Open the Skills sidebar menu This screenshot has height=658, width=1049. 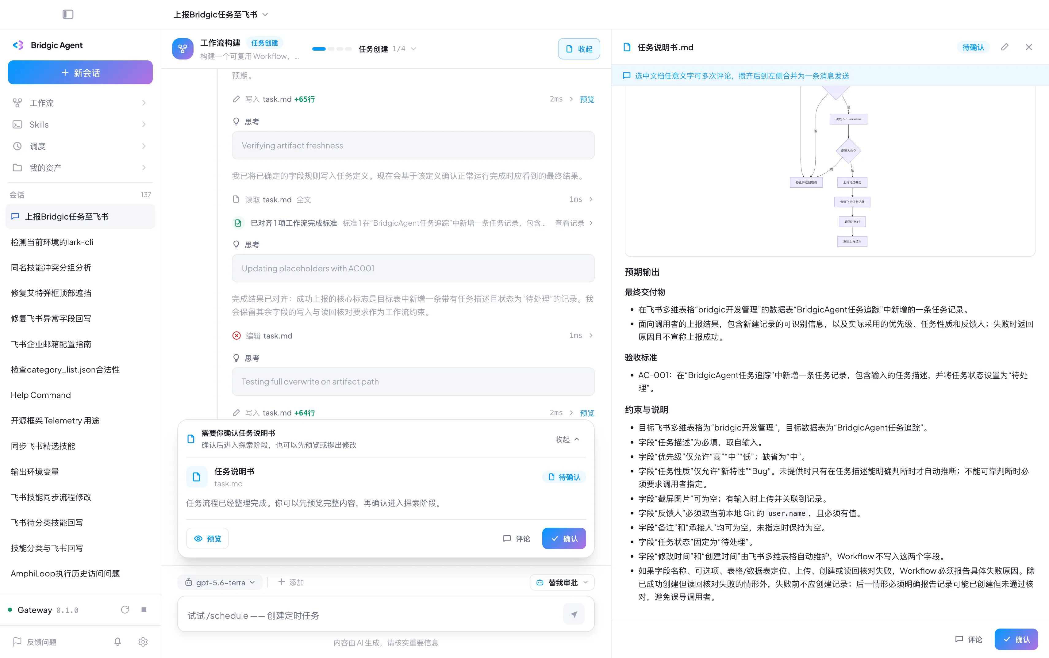coord(80,124)
